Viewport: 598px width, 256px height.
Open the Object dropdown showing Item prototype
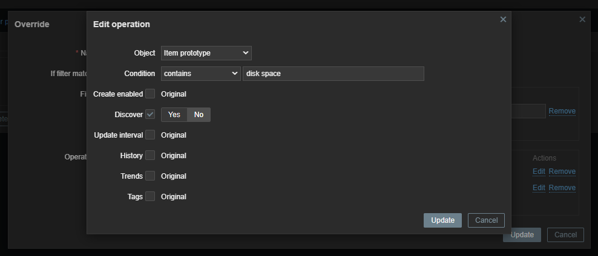tap(206, 53)
